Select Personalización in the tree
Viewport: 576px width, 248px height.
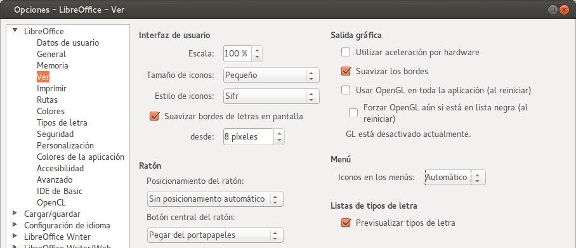pos(65,145)
